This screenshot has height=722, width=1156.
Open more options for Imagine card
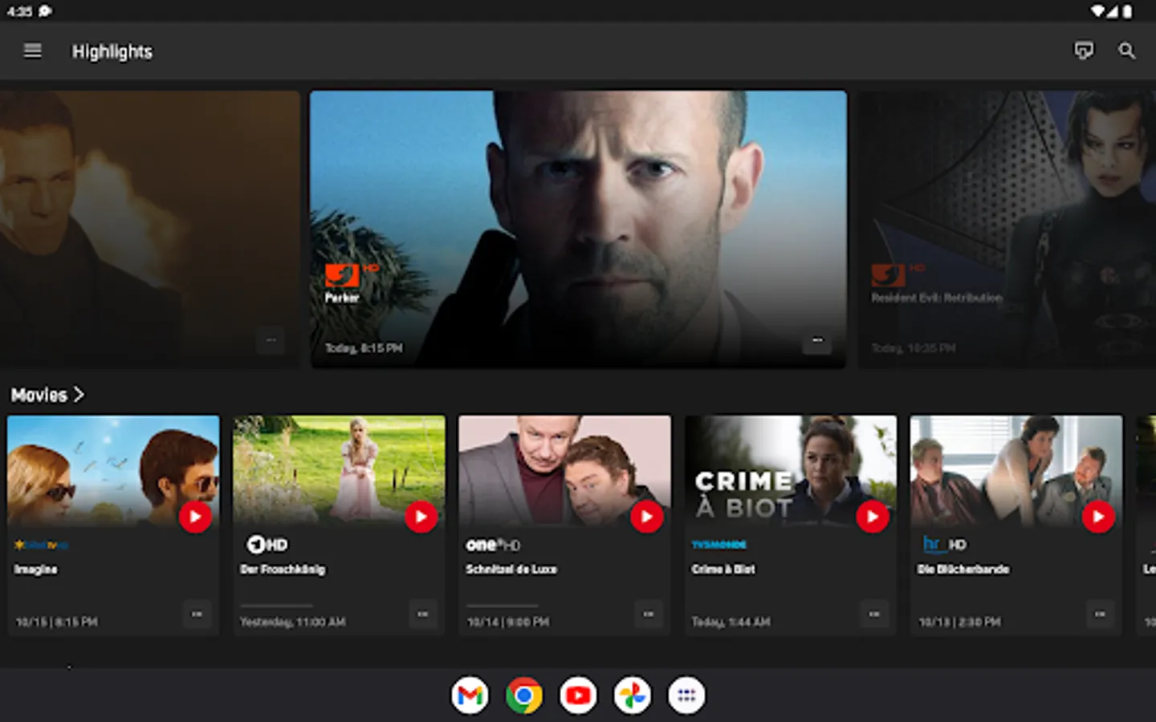pyautogui.click(x=197, y=615)
